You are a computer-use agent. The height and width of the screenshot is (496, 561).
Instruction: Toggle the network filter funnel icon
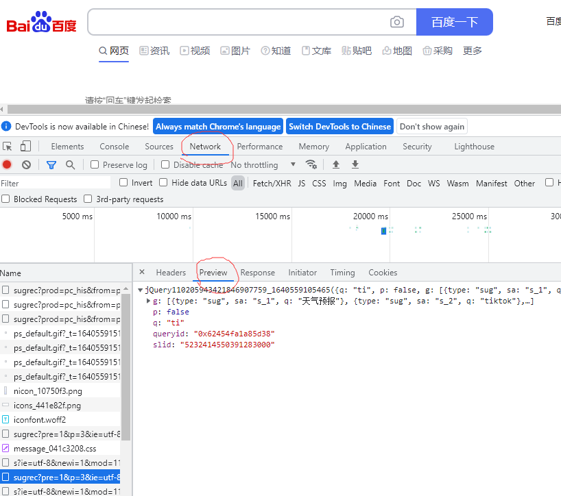[51, 164]
